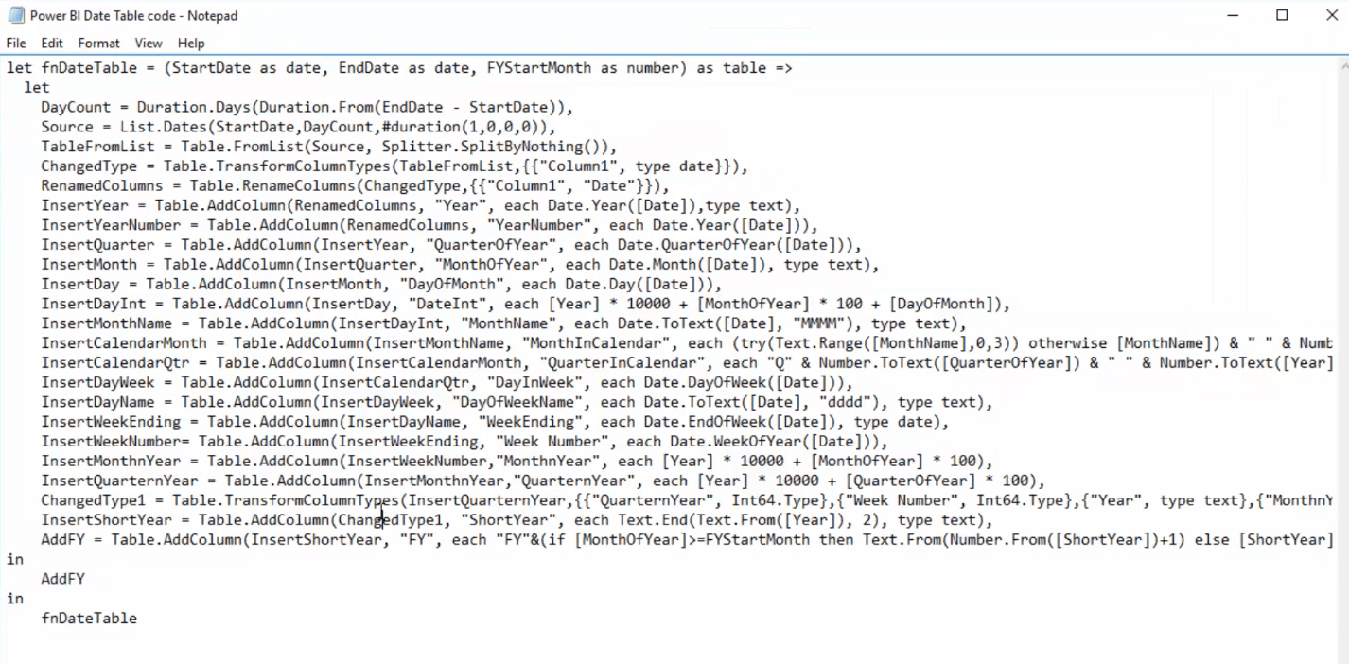Click InsertYearNumber at start of its line
The width and height of the screenshot is (1349, 664).
(111, 225)
